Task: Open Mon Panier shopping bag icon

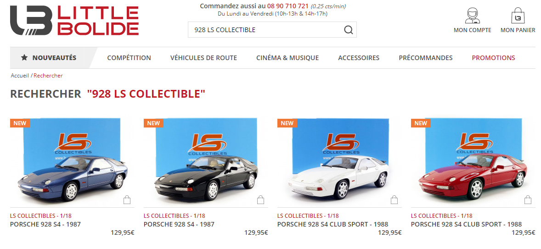Action: [518, 16]
